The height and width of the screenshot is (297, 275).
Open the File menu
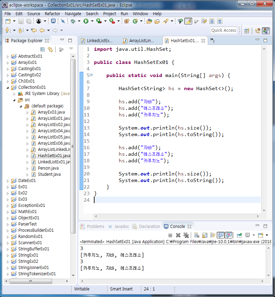[x=8, y=13]
